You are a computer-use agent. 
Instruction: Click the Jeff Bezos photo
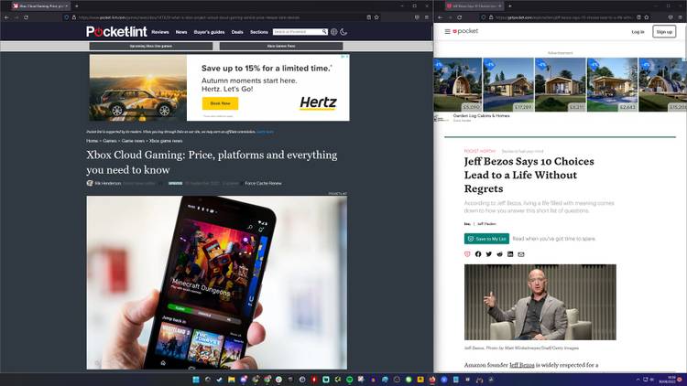(x=540, y=302)
